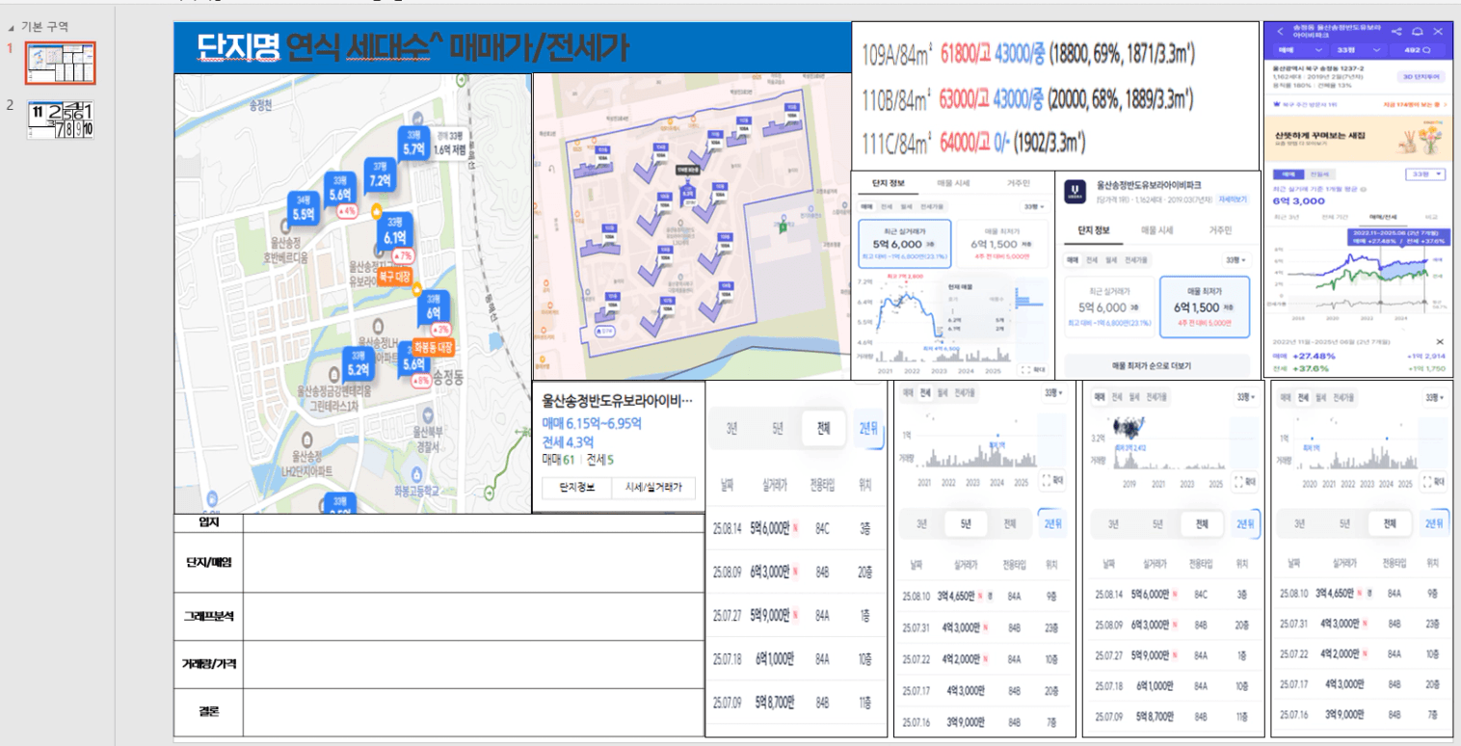Select 전세가율 filter in the U-logo complex panel
Viewport: 1461px width, 746px height.
1136,260
